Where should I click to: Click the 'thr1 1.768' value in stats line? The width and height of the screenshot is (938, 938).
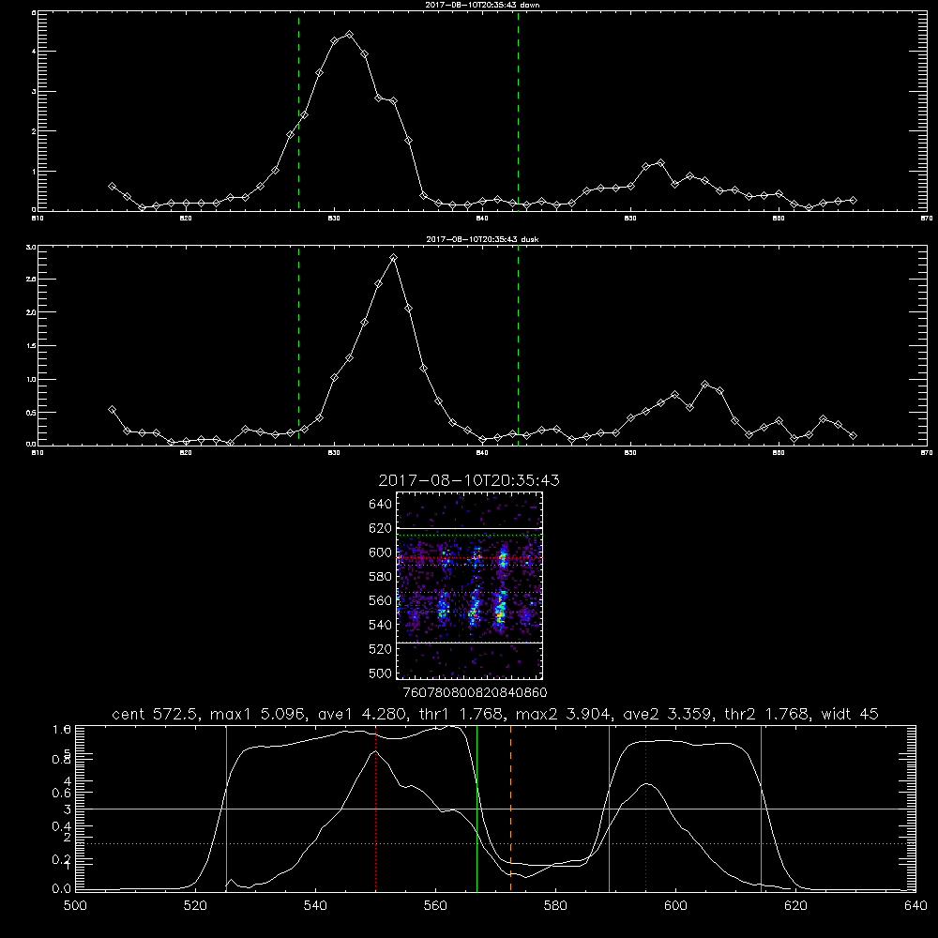(x=461, y=714)
